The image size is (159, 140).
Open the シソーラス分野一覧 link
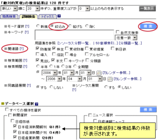(x=74, y=43)
